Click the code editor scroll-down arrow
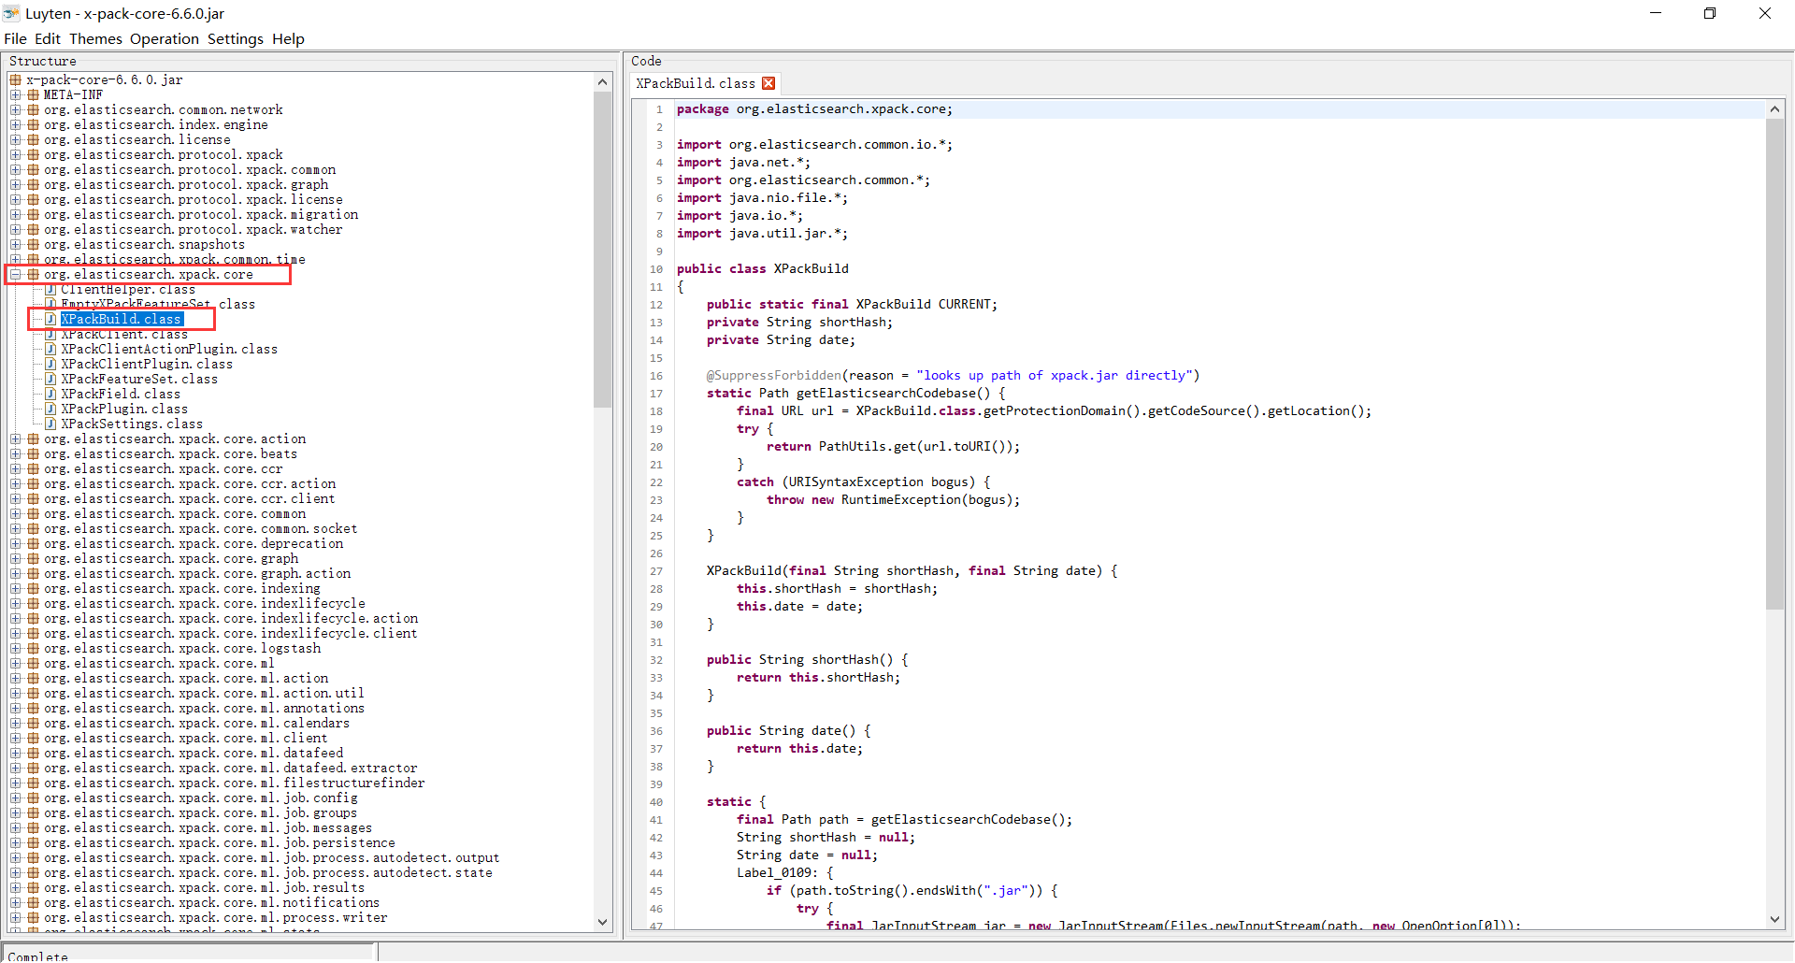 (x=1774, y=920)
